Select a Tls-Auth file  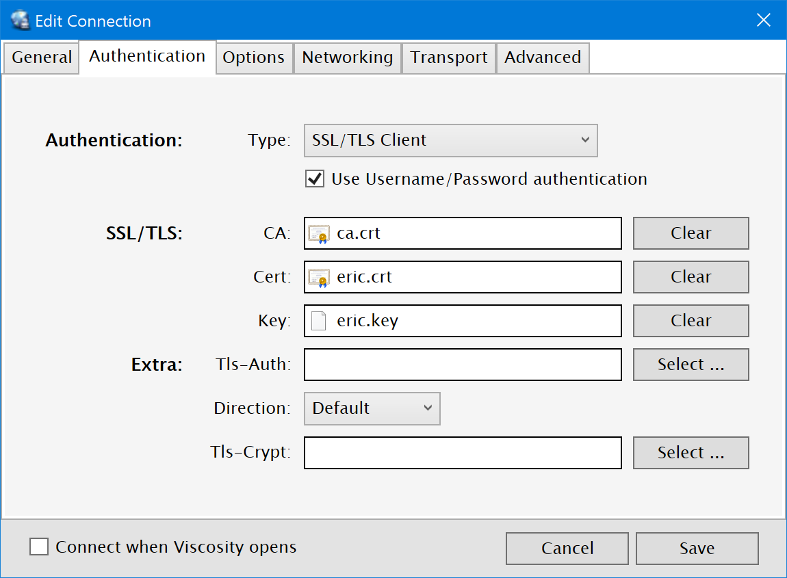point(691,365)
